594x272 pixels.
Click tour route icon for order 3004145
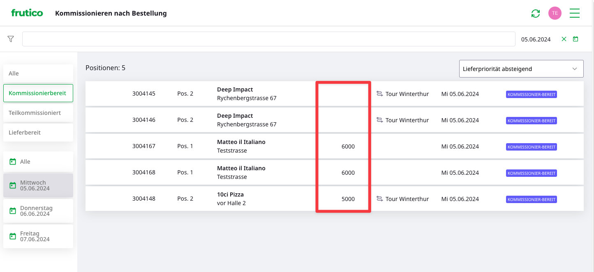coord(379,94)
